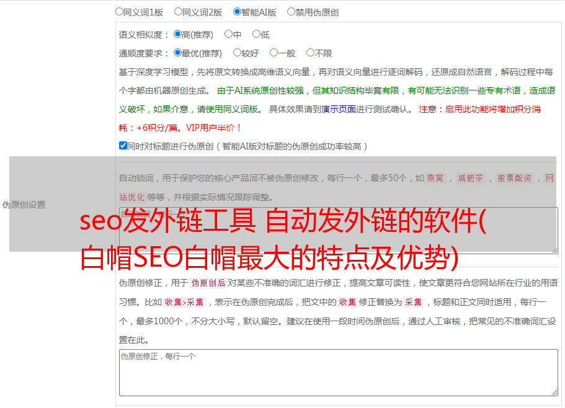Click the 伪原创后 highlighted tag
The image size is (565, 408).
point(208,283)
